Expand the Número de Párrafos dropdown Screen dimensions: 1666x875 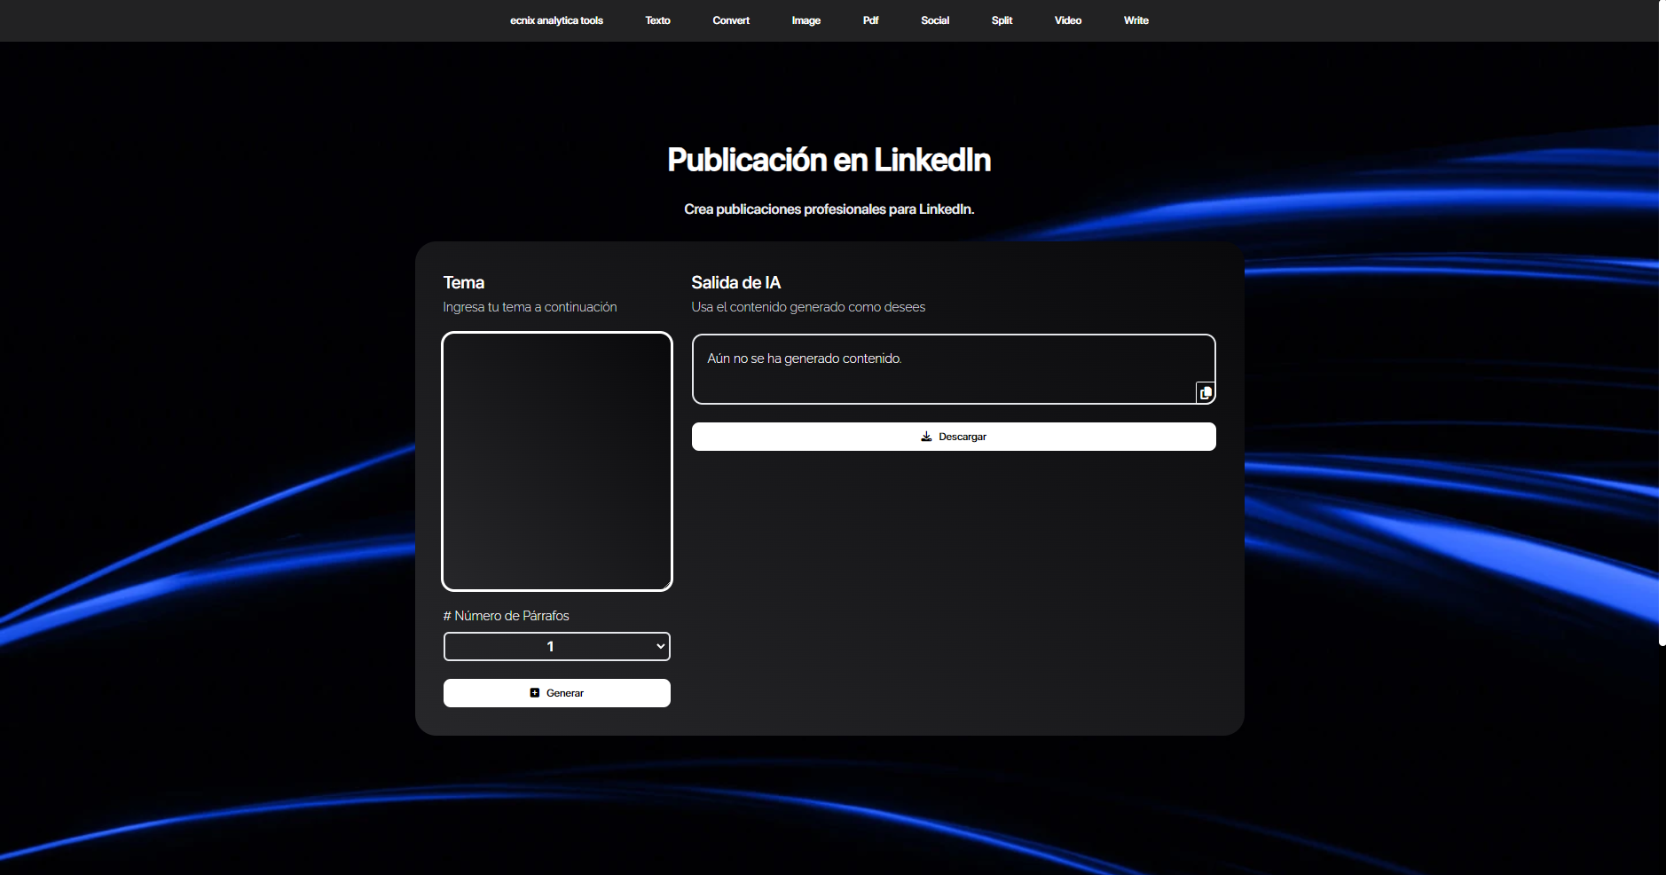[557, 646]
